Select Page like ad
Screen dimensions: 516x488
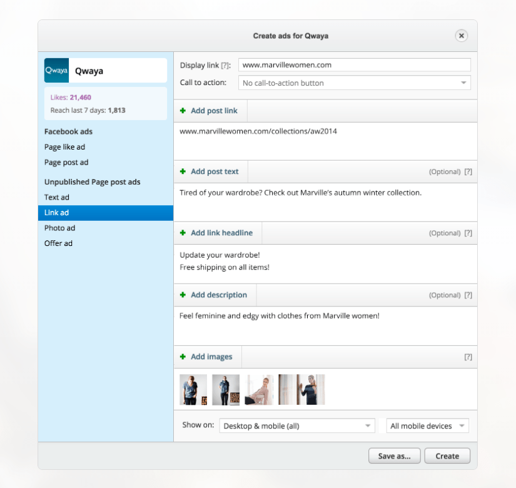[x=65, y=147]
